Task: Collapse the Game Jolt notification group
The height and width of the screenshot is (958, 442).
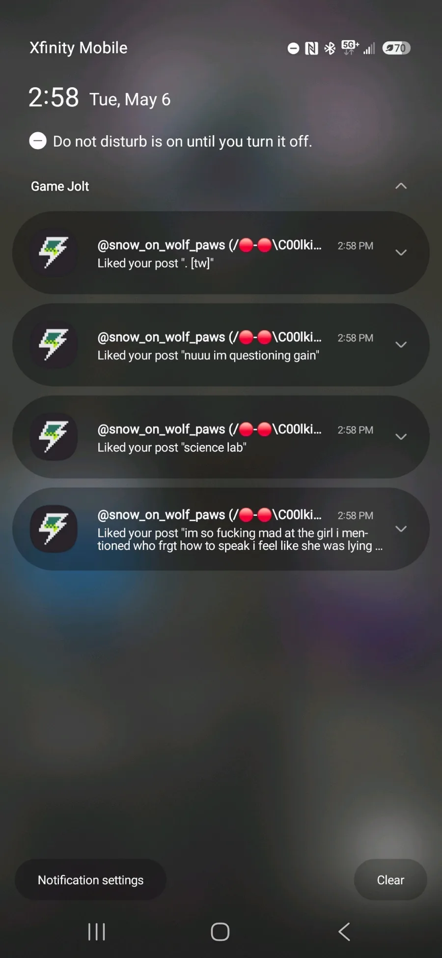Action: click(x=401, y=186)
